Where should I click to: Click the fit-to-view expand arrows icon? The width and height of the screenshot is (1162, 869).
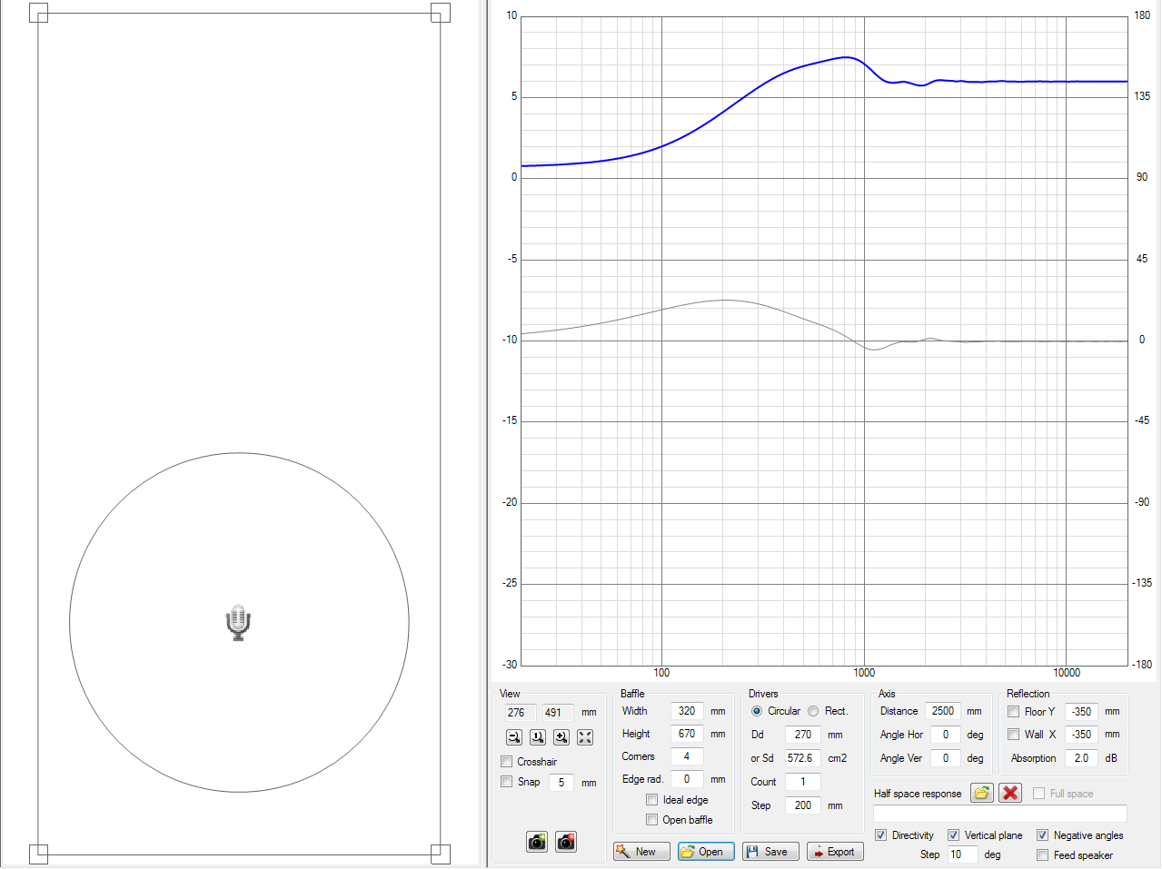(x=585, y=737)
